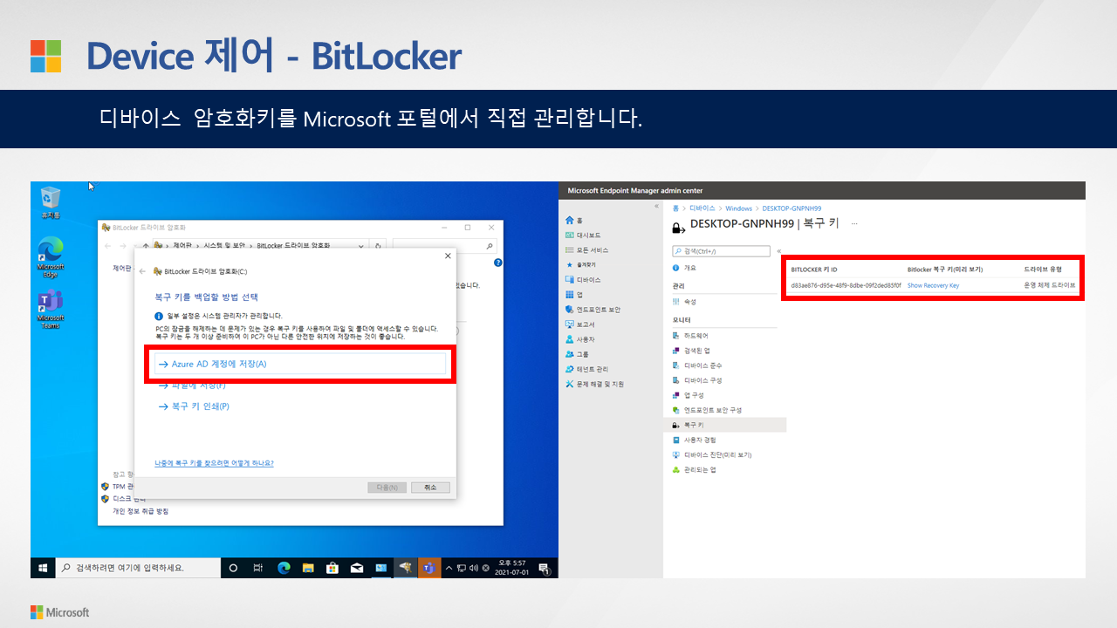The image size is (1117, 628).
Task: Click the 'Show Recovery Key' link
Action: pyautogui.click(x=933, y=285)
